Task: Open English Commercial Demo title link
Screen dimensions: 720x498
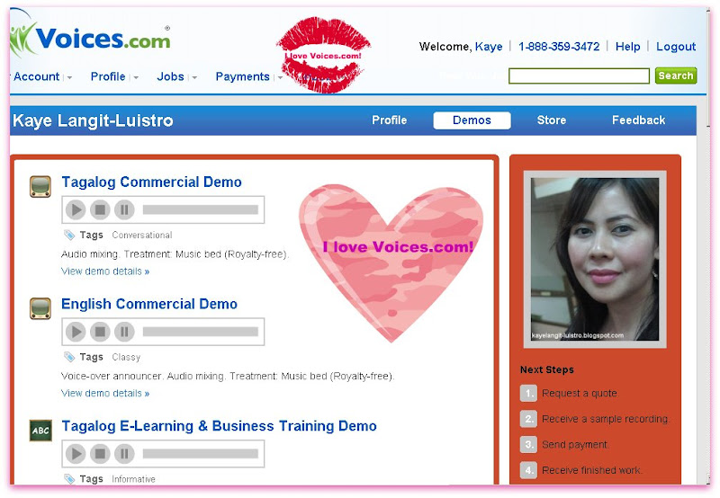Action: pos(149,304)
